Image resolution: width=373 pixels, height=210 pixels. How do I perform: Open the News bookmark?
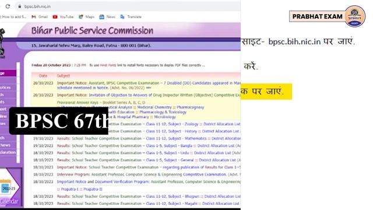pos(107,17)
